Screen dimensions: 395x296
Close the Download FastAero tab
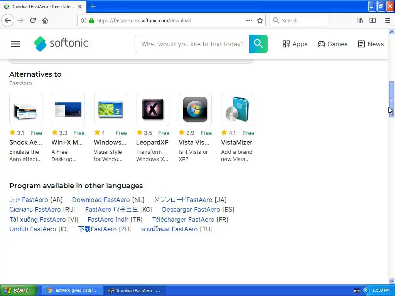pyautogui.click(x=80, y=7)
